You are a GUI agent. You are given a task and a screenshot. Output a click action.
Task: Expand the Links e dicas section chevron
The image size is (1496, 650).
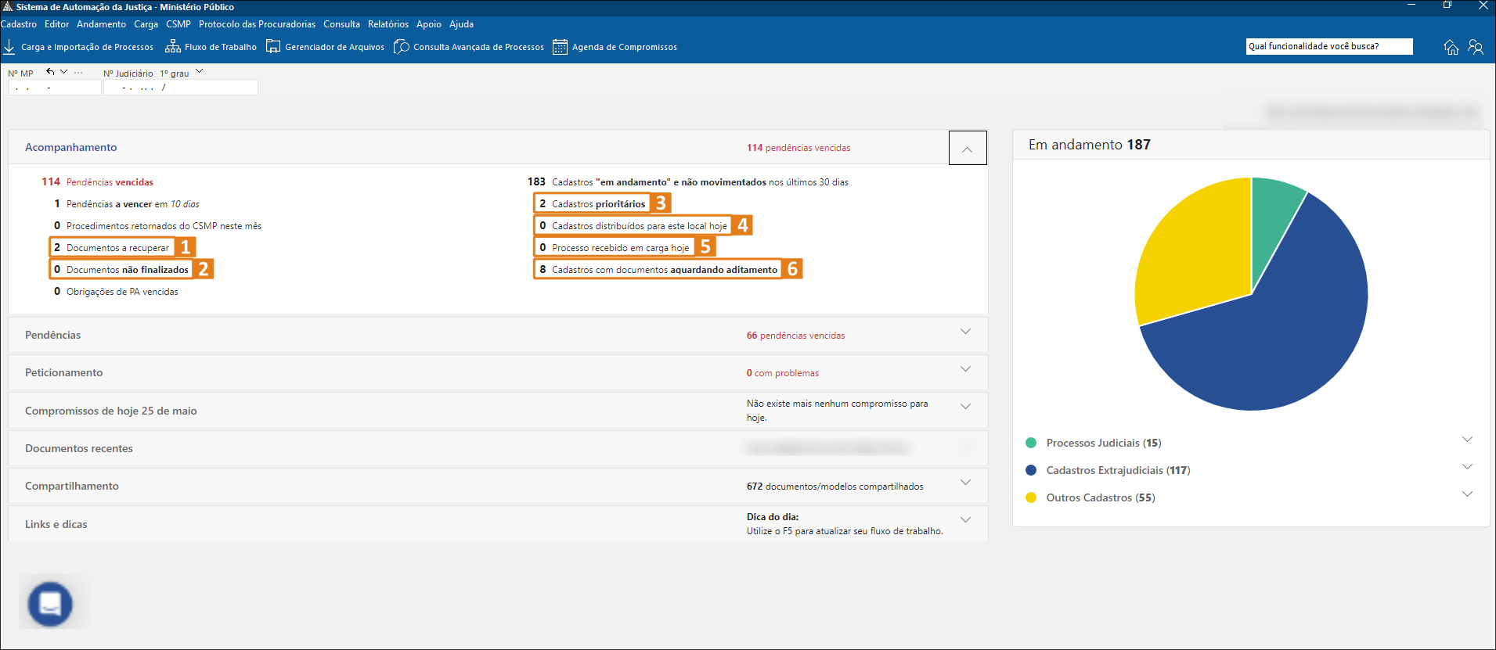click(x=965, y=520)
